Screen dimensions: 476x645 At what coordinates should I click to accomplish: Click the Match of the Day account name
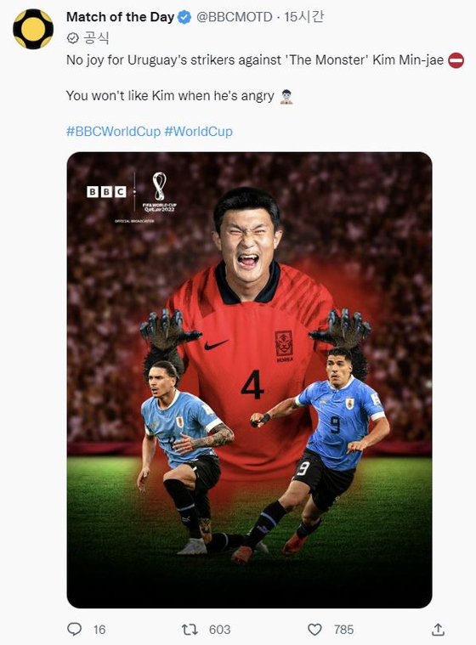click(120, 17)
